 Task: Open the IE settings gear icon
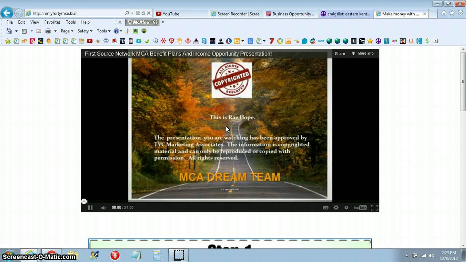pyautogui.click(x=461, y=13)
